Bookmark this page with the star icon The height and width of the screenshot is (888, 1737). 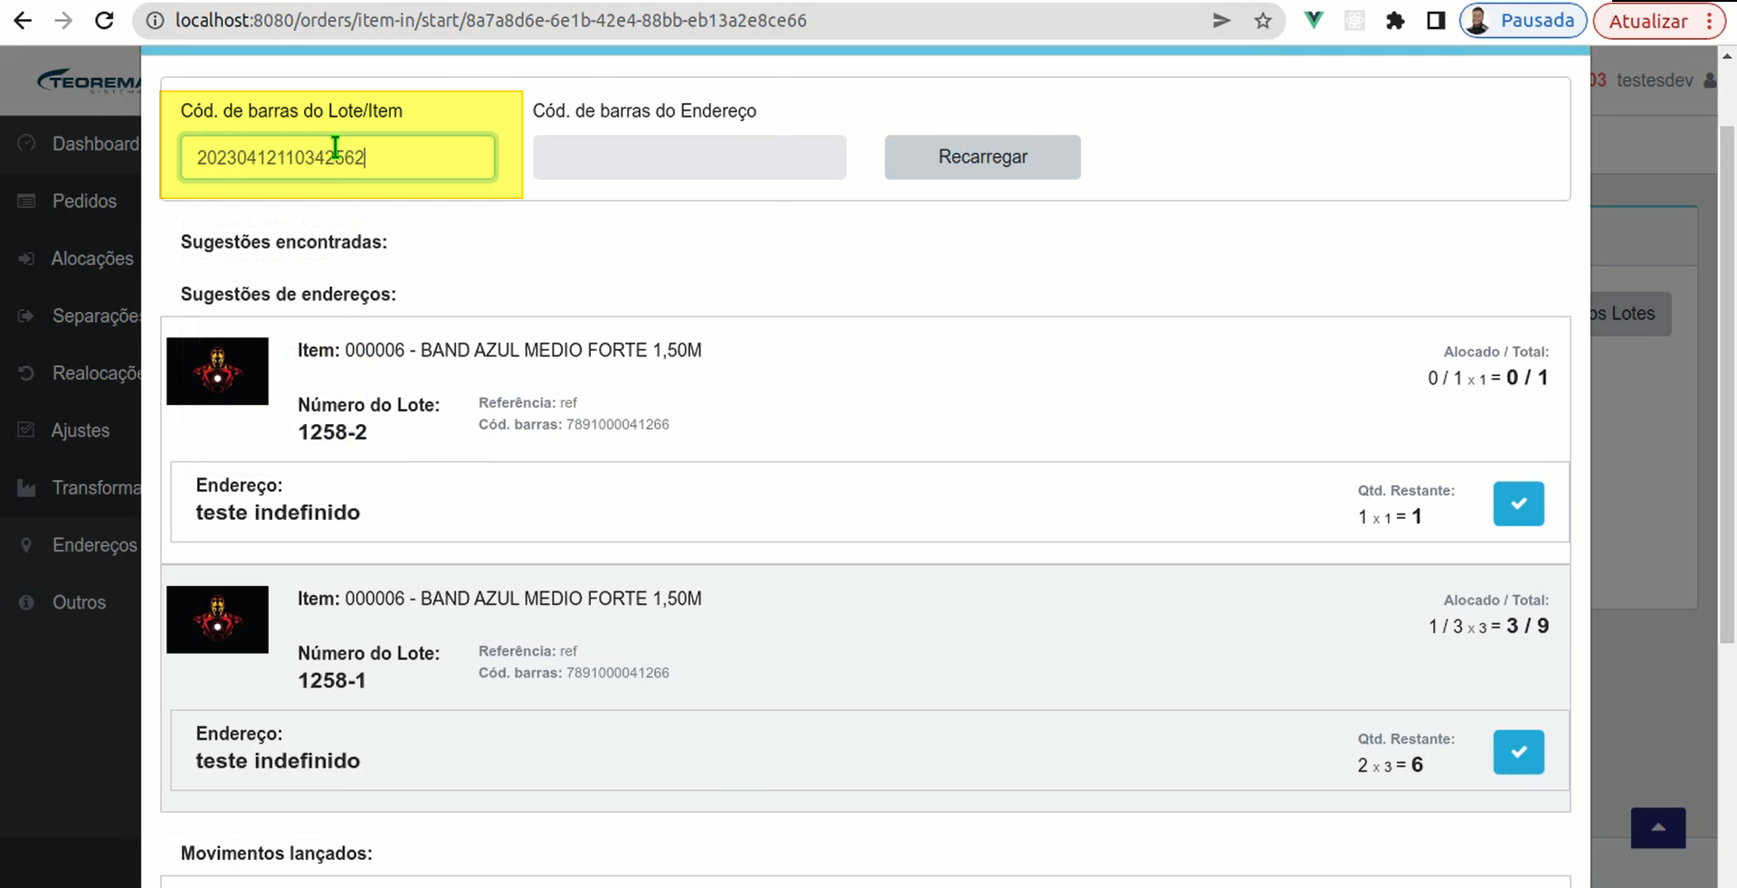(x=1263, y=21)
